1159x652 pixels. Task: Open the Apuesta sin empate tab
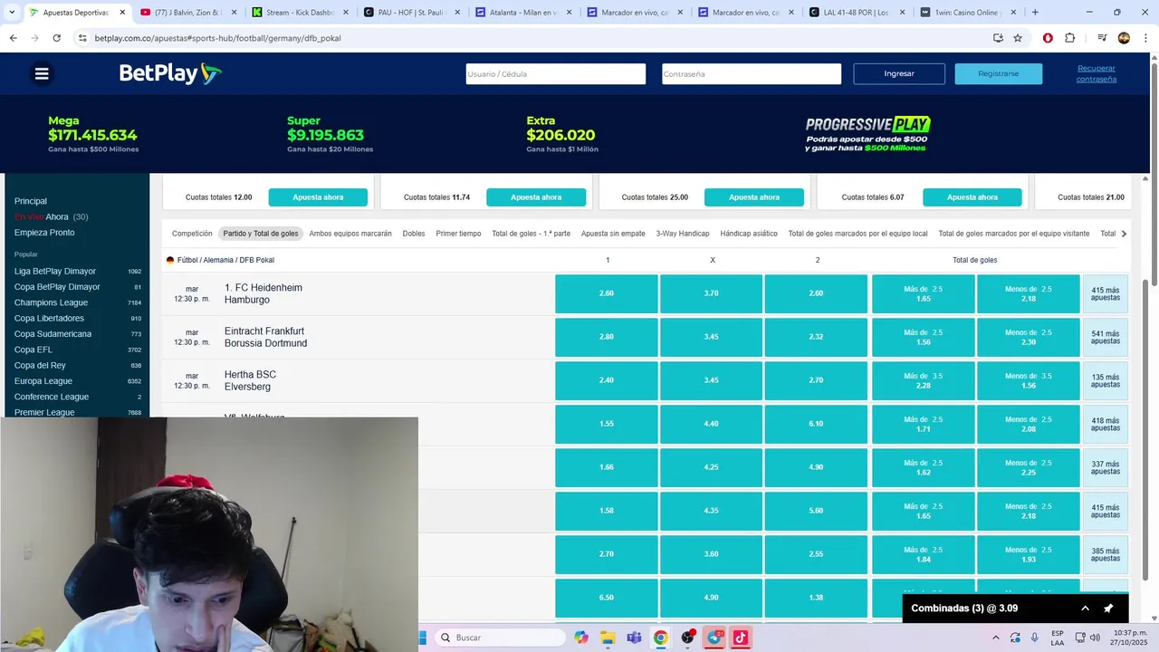click(613, 234)
